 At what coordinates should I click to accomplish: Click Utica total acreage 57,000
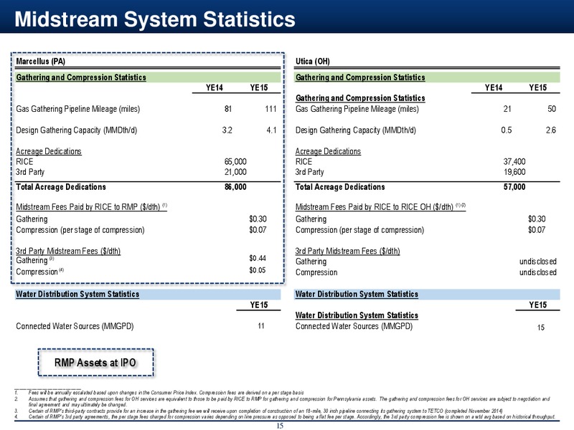(x=514, y=187)
